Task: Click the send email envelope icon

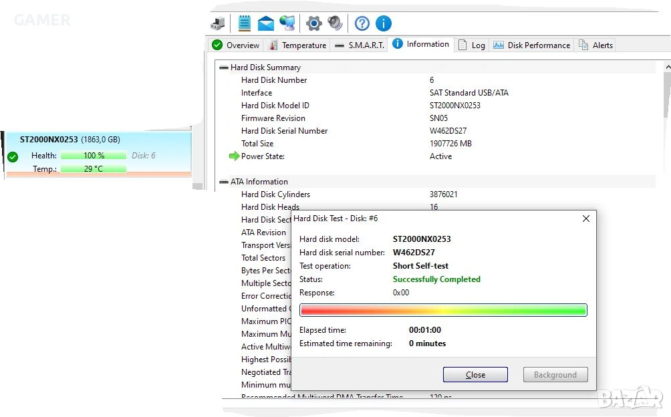Action: pyautogui.click(x=266, y=24)
